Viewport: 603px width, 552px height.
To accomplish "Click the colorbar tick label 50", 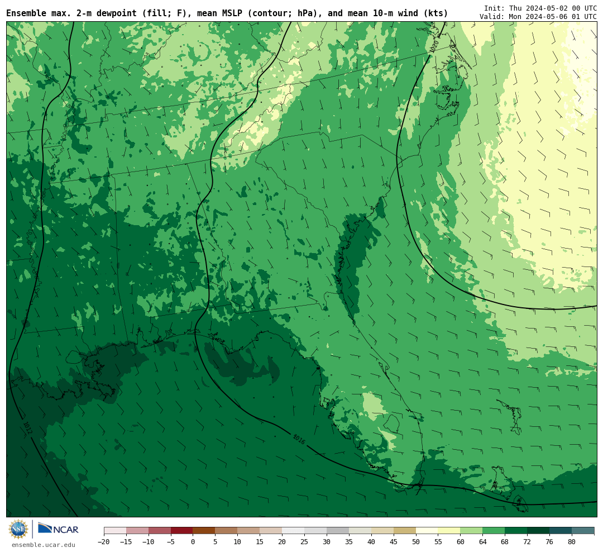I will tap(416, 542).
